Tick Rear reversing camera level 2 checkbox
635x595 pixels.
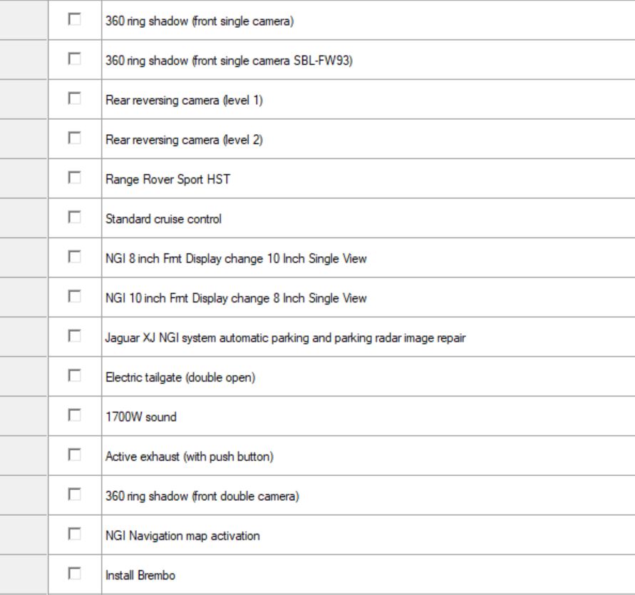tap(74, 139)
